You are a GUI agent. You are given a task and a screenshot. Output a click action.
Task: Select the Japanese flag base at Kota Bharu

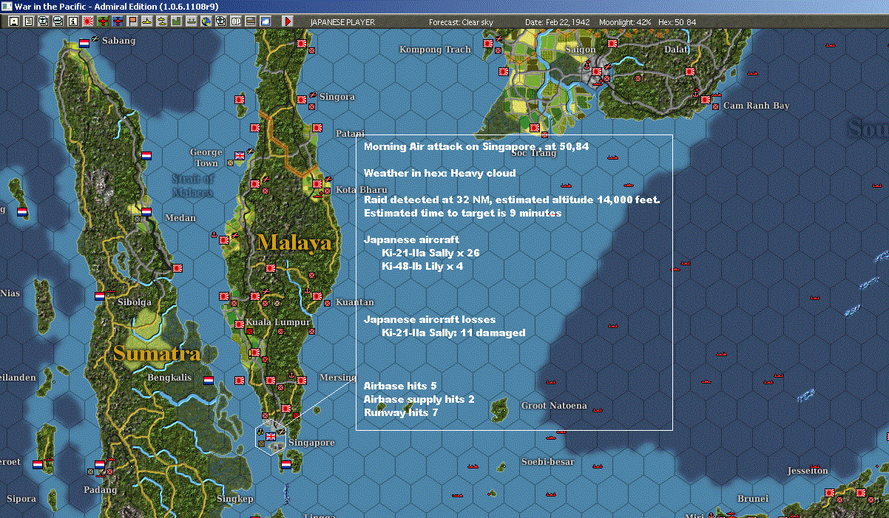click(x=318, y=183)
